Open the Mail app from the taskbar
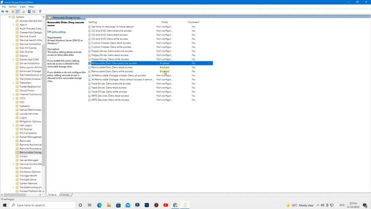371x209 pixels. [128, 205]
